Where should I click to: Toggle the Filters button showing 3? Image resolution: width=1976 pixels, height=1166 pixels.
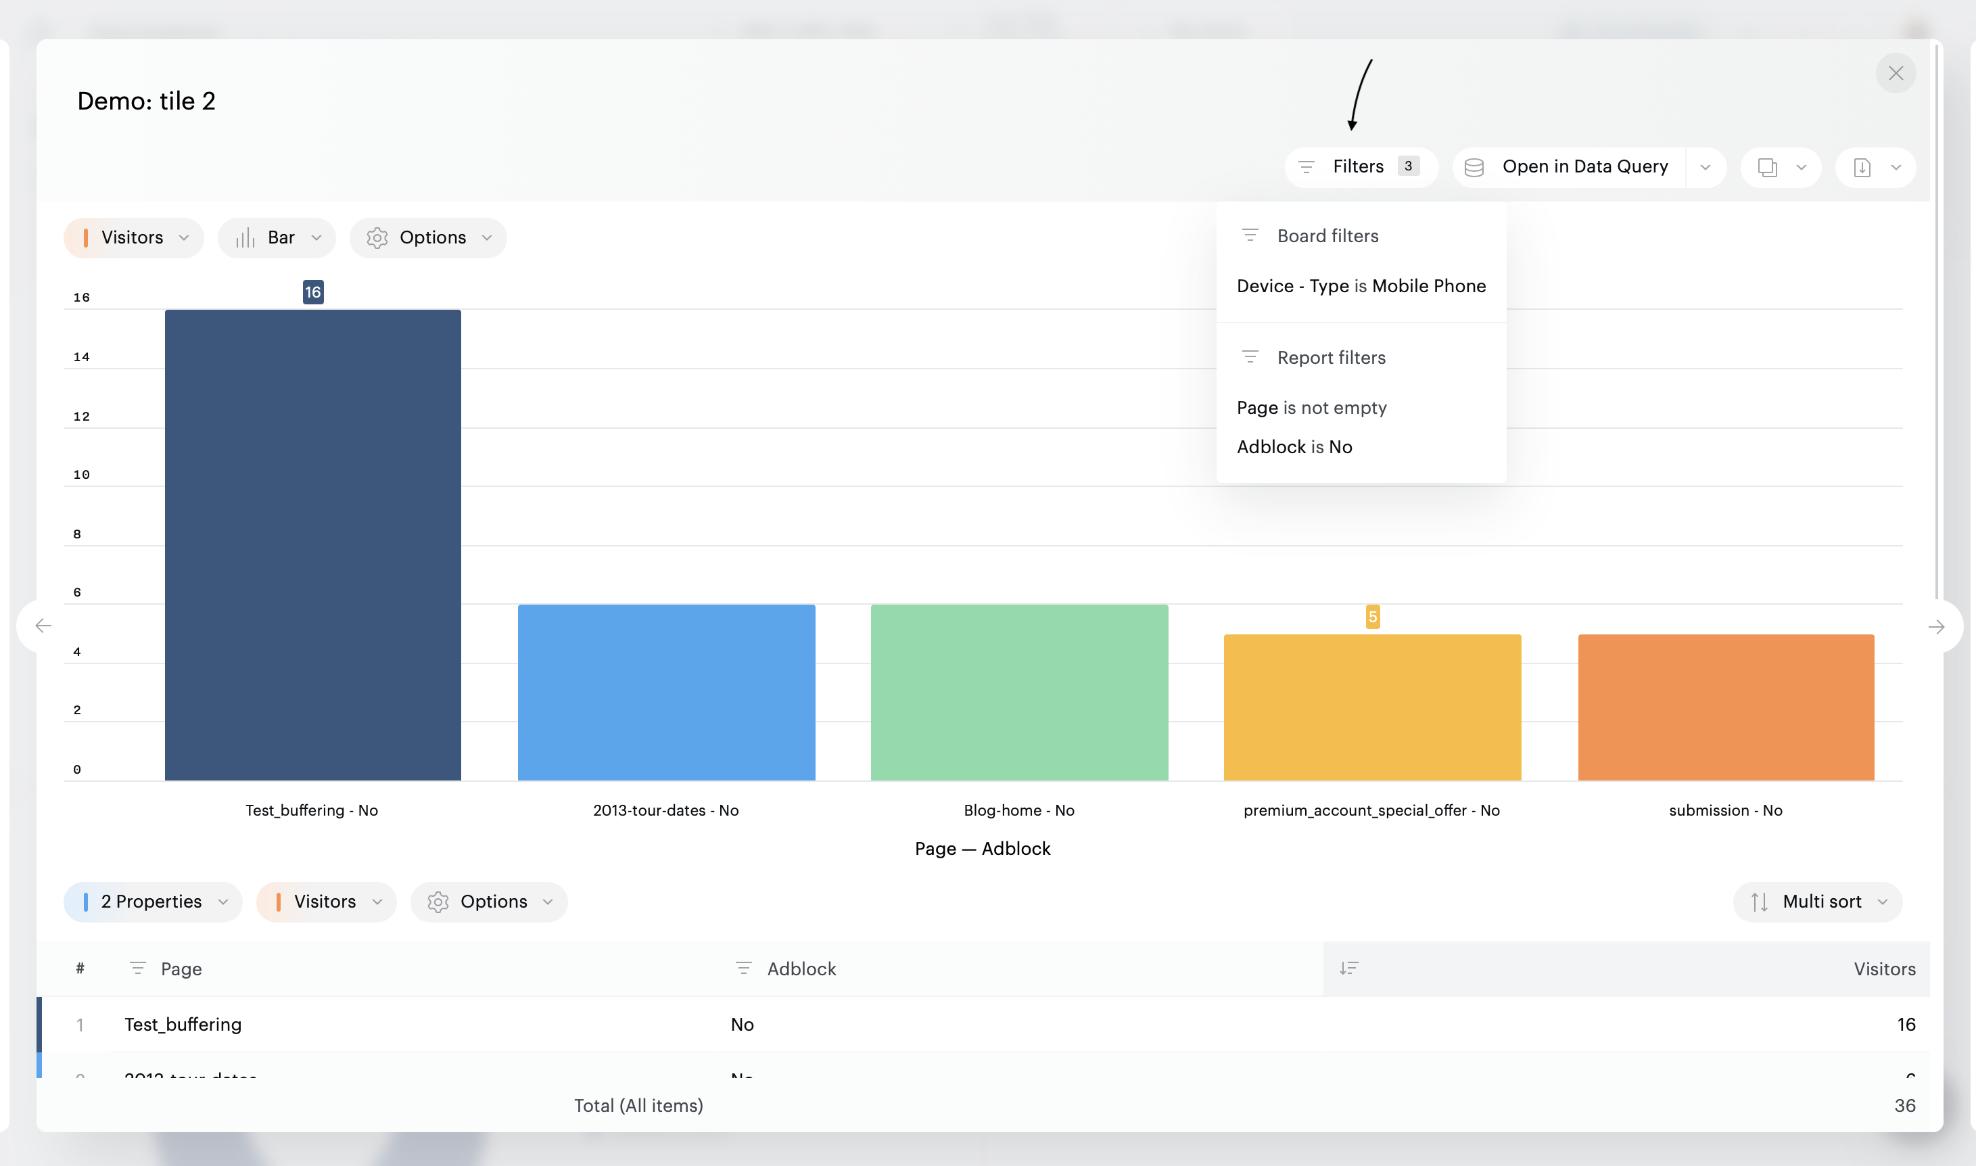1360,166
